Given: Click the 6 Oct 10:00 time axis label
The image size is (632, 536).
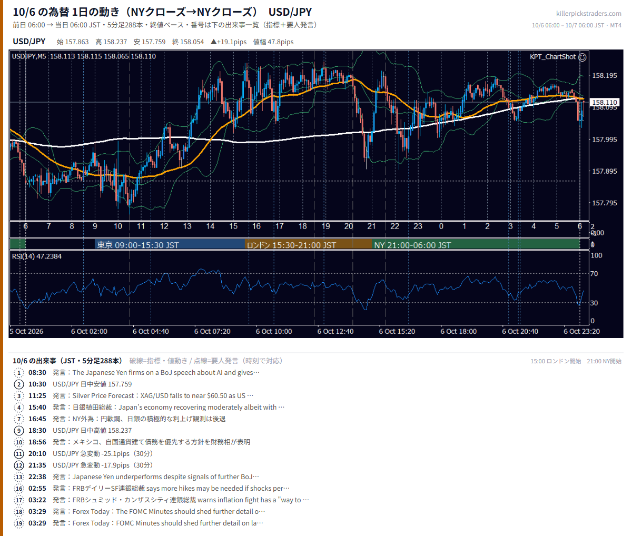Looking at the screenshot, I should [x=274, y=332].
